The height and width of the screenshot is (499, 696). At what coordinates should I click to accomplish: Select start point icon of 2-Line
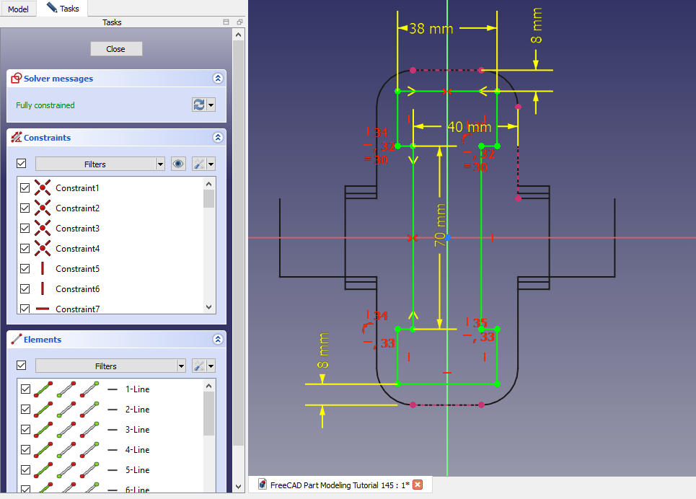pos(67,410)
